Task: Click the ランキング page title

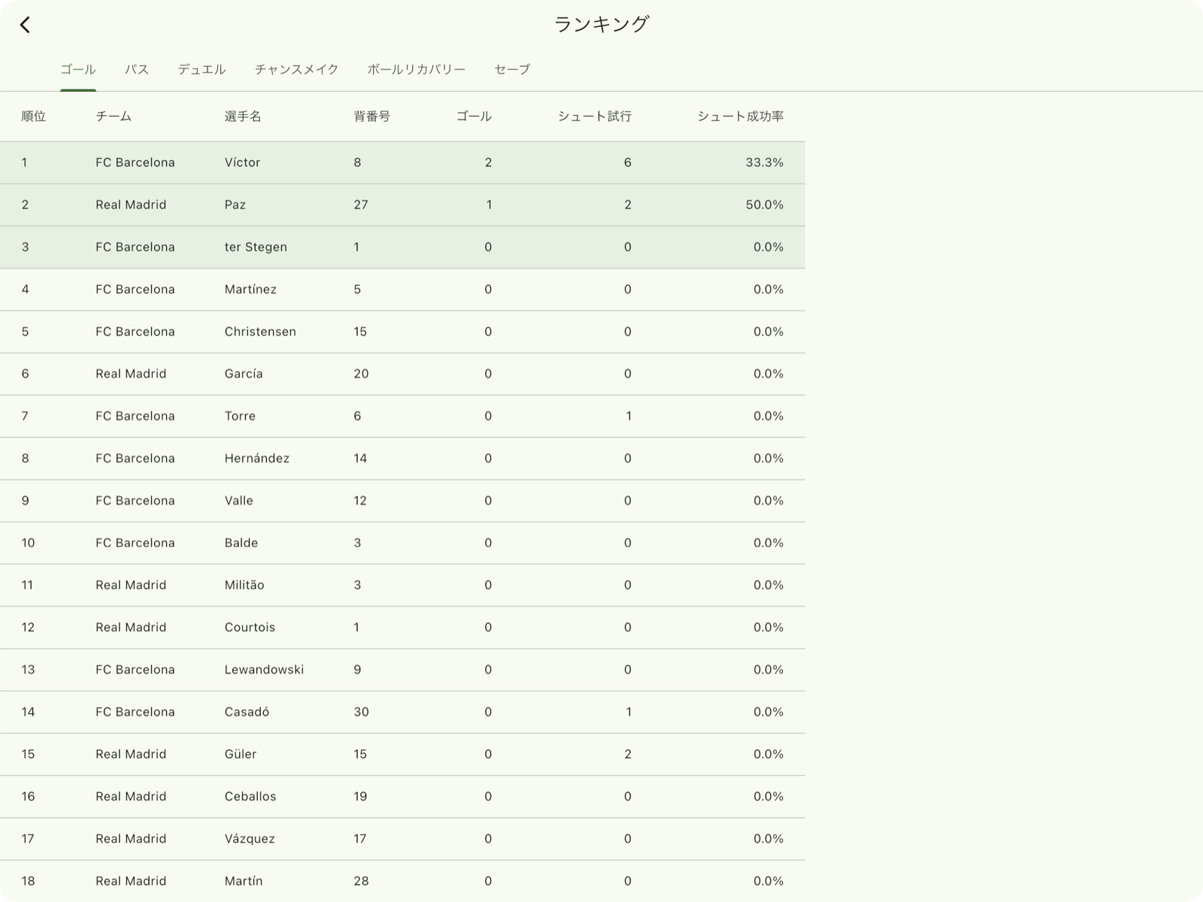Action: click(601, 23)
